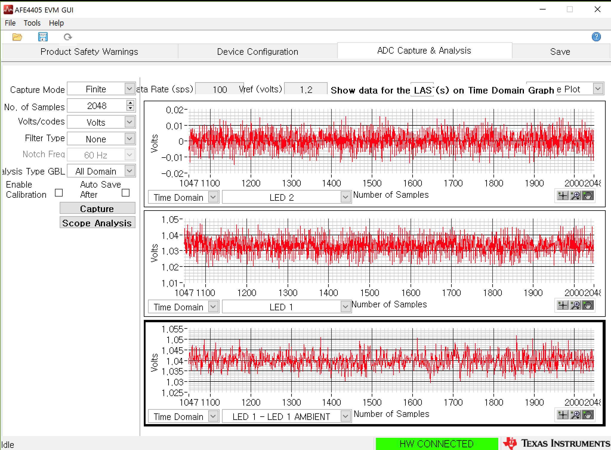Select the cursor crosshair tool on LED 1 graph
Viewport: 611px width, 450px height.
coord(563,305)
